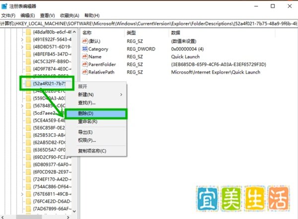Open the 文件(F) menu
The width and height of the screenshot is (298, 219).
(x=8, y=15)
